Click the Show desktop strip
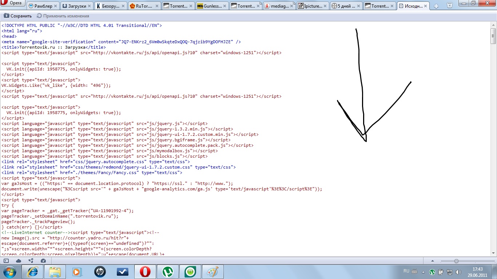497x279 pixels. pyautogui.click(x=494, y=272)
